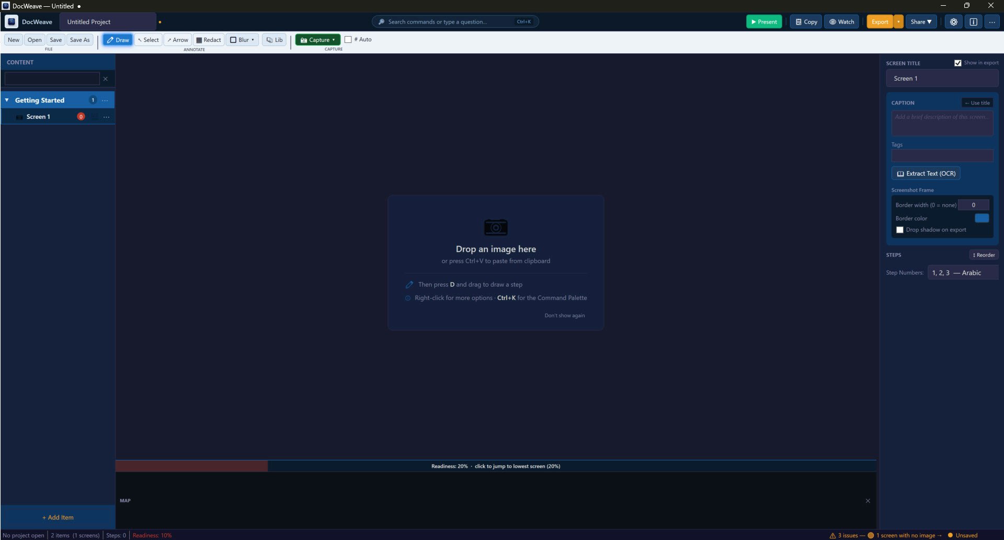The width and height of the screenshot is (1004, 540).
Task: Click the Getting Started count badge
Action: pyautogui.click(x=93, y=100)
